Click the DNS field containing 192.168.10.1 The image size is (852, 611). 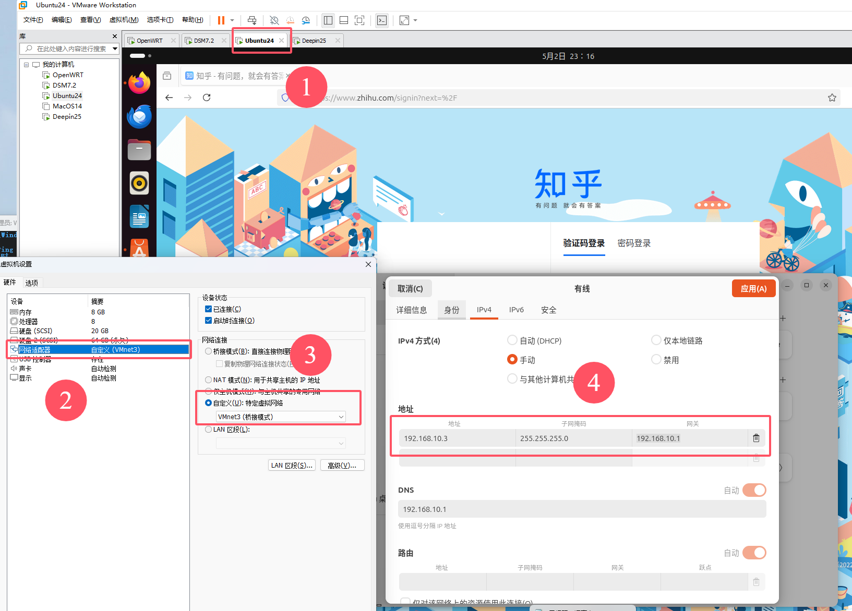coord(582,509)
